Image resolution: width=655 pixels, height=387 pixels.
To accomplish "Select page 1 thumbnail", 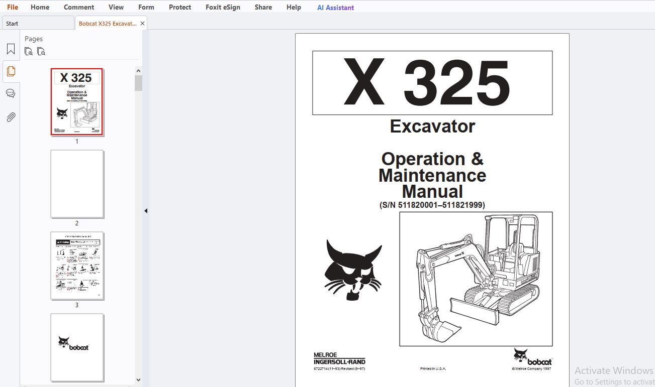I will [77, 102].
